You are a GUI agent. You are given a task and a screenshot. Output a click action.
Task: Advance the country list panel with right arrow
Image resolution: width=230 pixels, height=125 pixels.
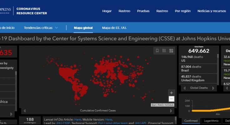pos(11,114)
